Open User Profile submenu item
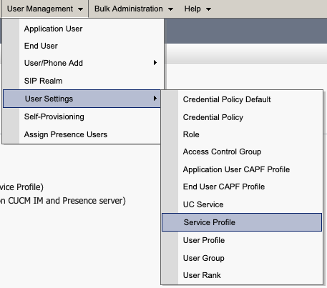Viewport: 327px width, 288px height. tap(242, 240)
